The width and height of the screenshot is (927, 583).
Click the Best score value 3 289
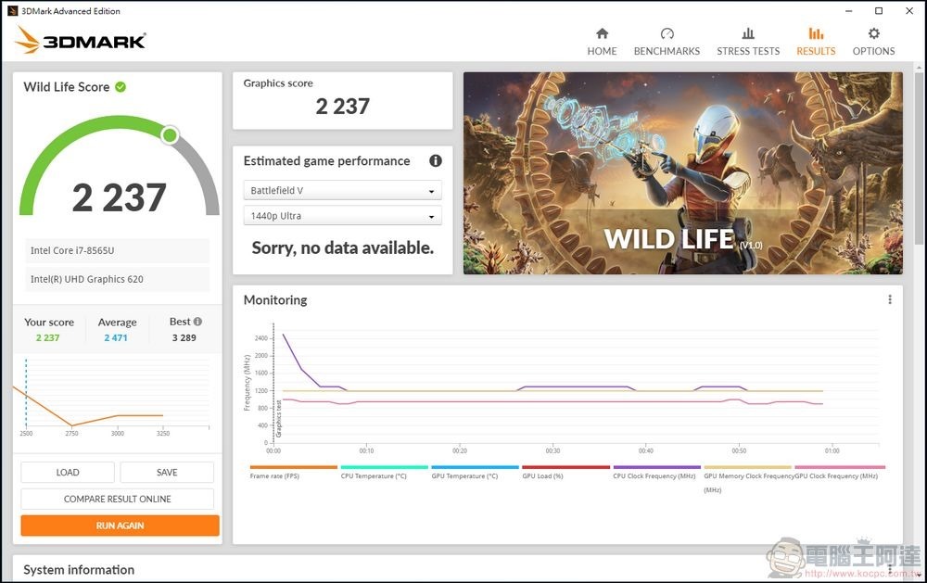pos(184,337)
